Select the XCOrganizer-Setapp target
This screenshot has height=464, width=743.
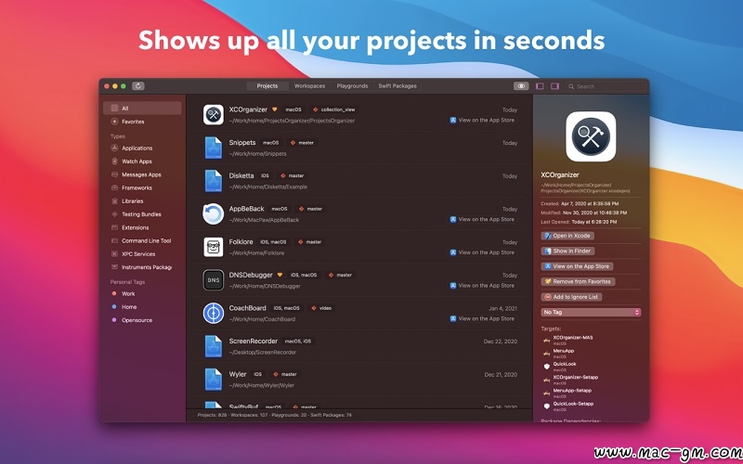[x=571, y=380]
